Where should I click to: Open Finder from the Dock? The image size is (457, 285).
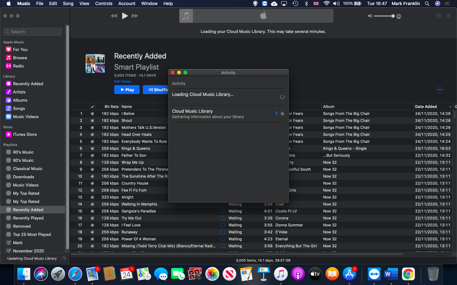coord(24,274)
